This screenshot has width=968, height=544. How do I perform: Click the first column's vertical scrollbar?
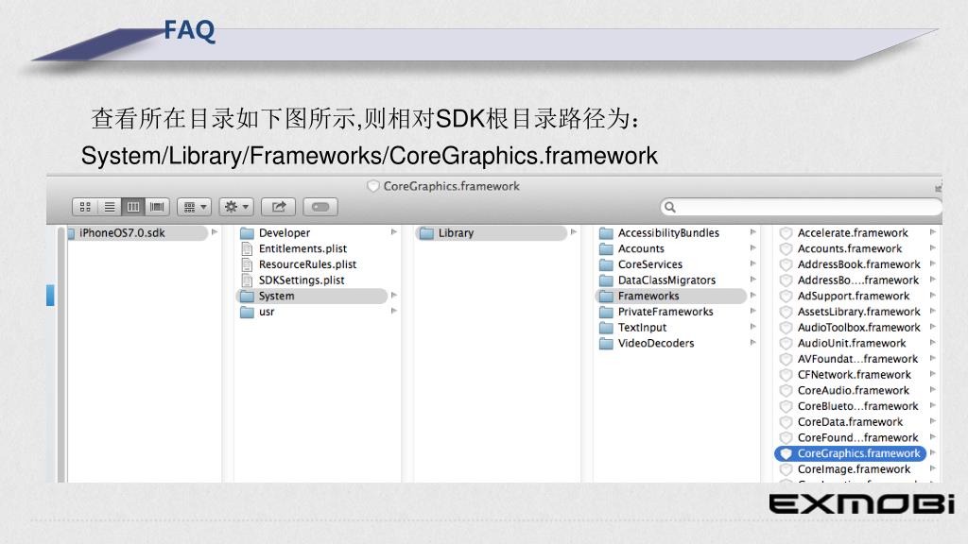tap(61, 354)
